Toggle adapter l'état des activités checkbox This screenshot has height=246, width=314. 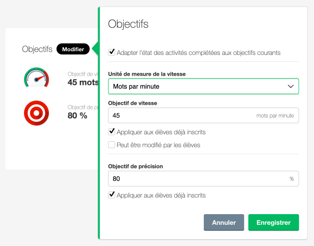[112, 53]
